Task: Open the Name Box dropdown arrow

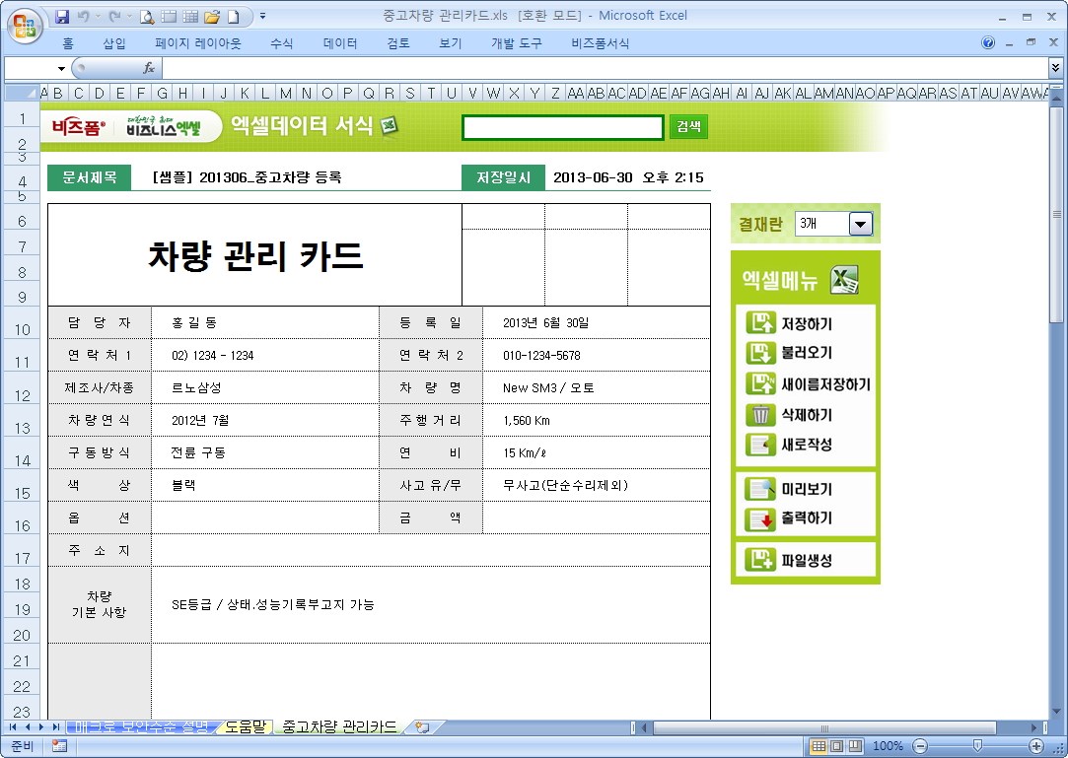Action: pos(61,69)
